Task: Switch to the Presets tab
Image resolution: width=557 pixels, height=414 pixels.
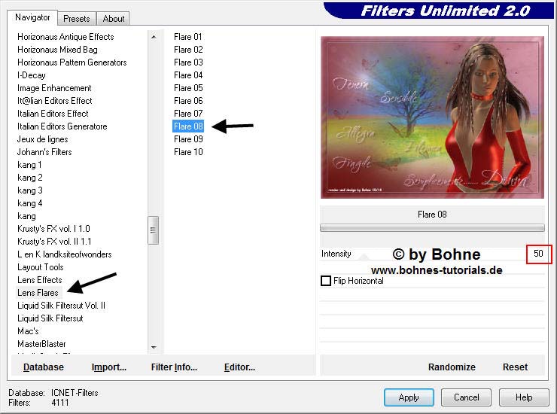Action: (x=77, y=19)
